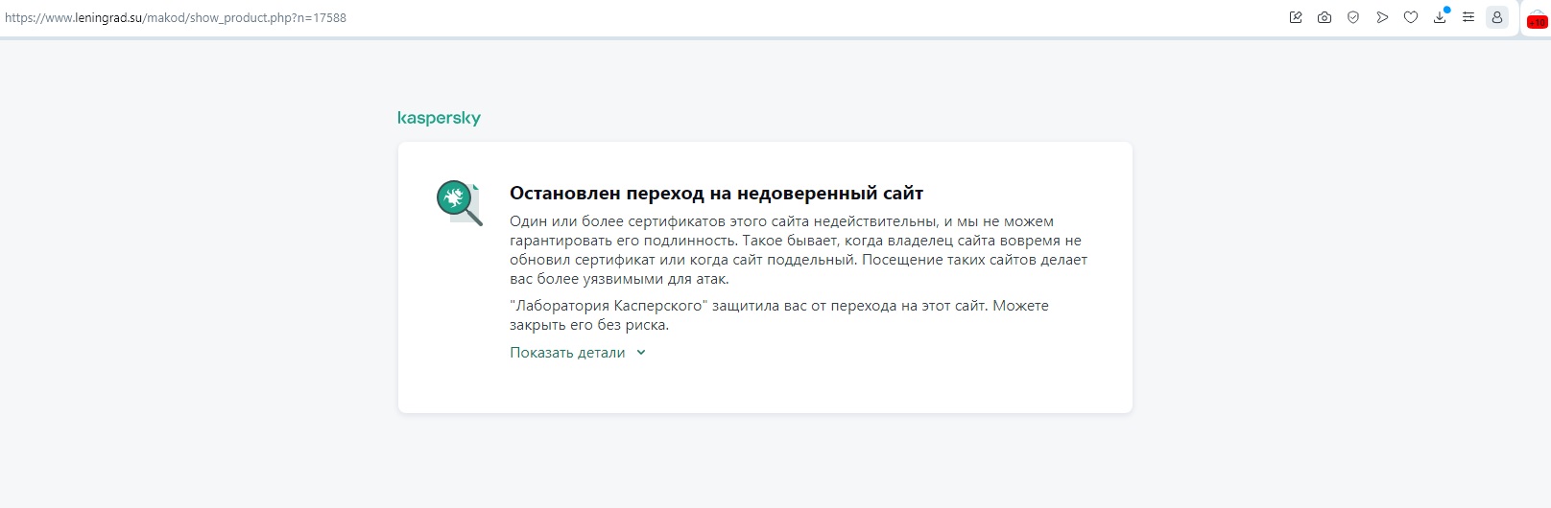The height and width of the screenshot is (508, 1551).
Task: Click the line 'вас более уязвимыми для атак.'
Action: coord(619,279)
